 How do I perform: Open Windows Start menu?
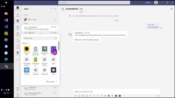[6, 2]
